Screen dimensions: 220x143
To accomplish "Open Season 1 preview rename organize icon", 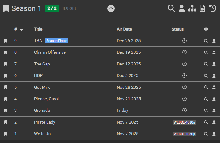I will (192, 8).
